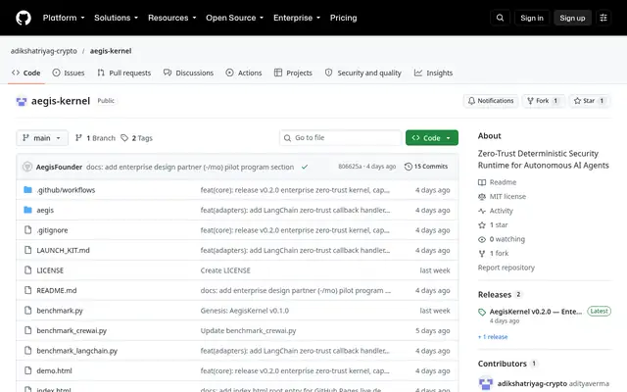
Task: Open the main branch selector dropdown
Action: point(42,138)
